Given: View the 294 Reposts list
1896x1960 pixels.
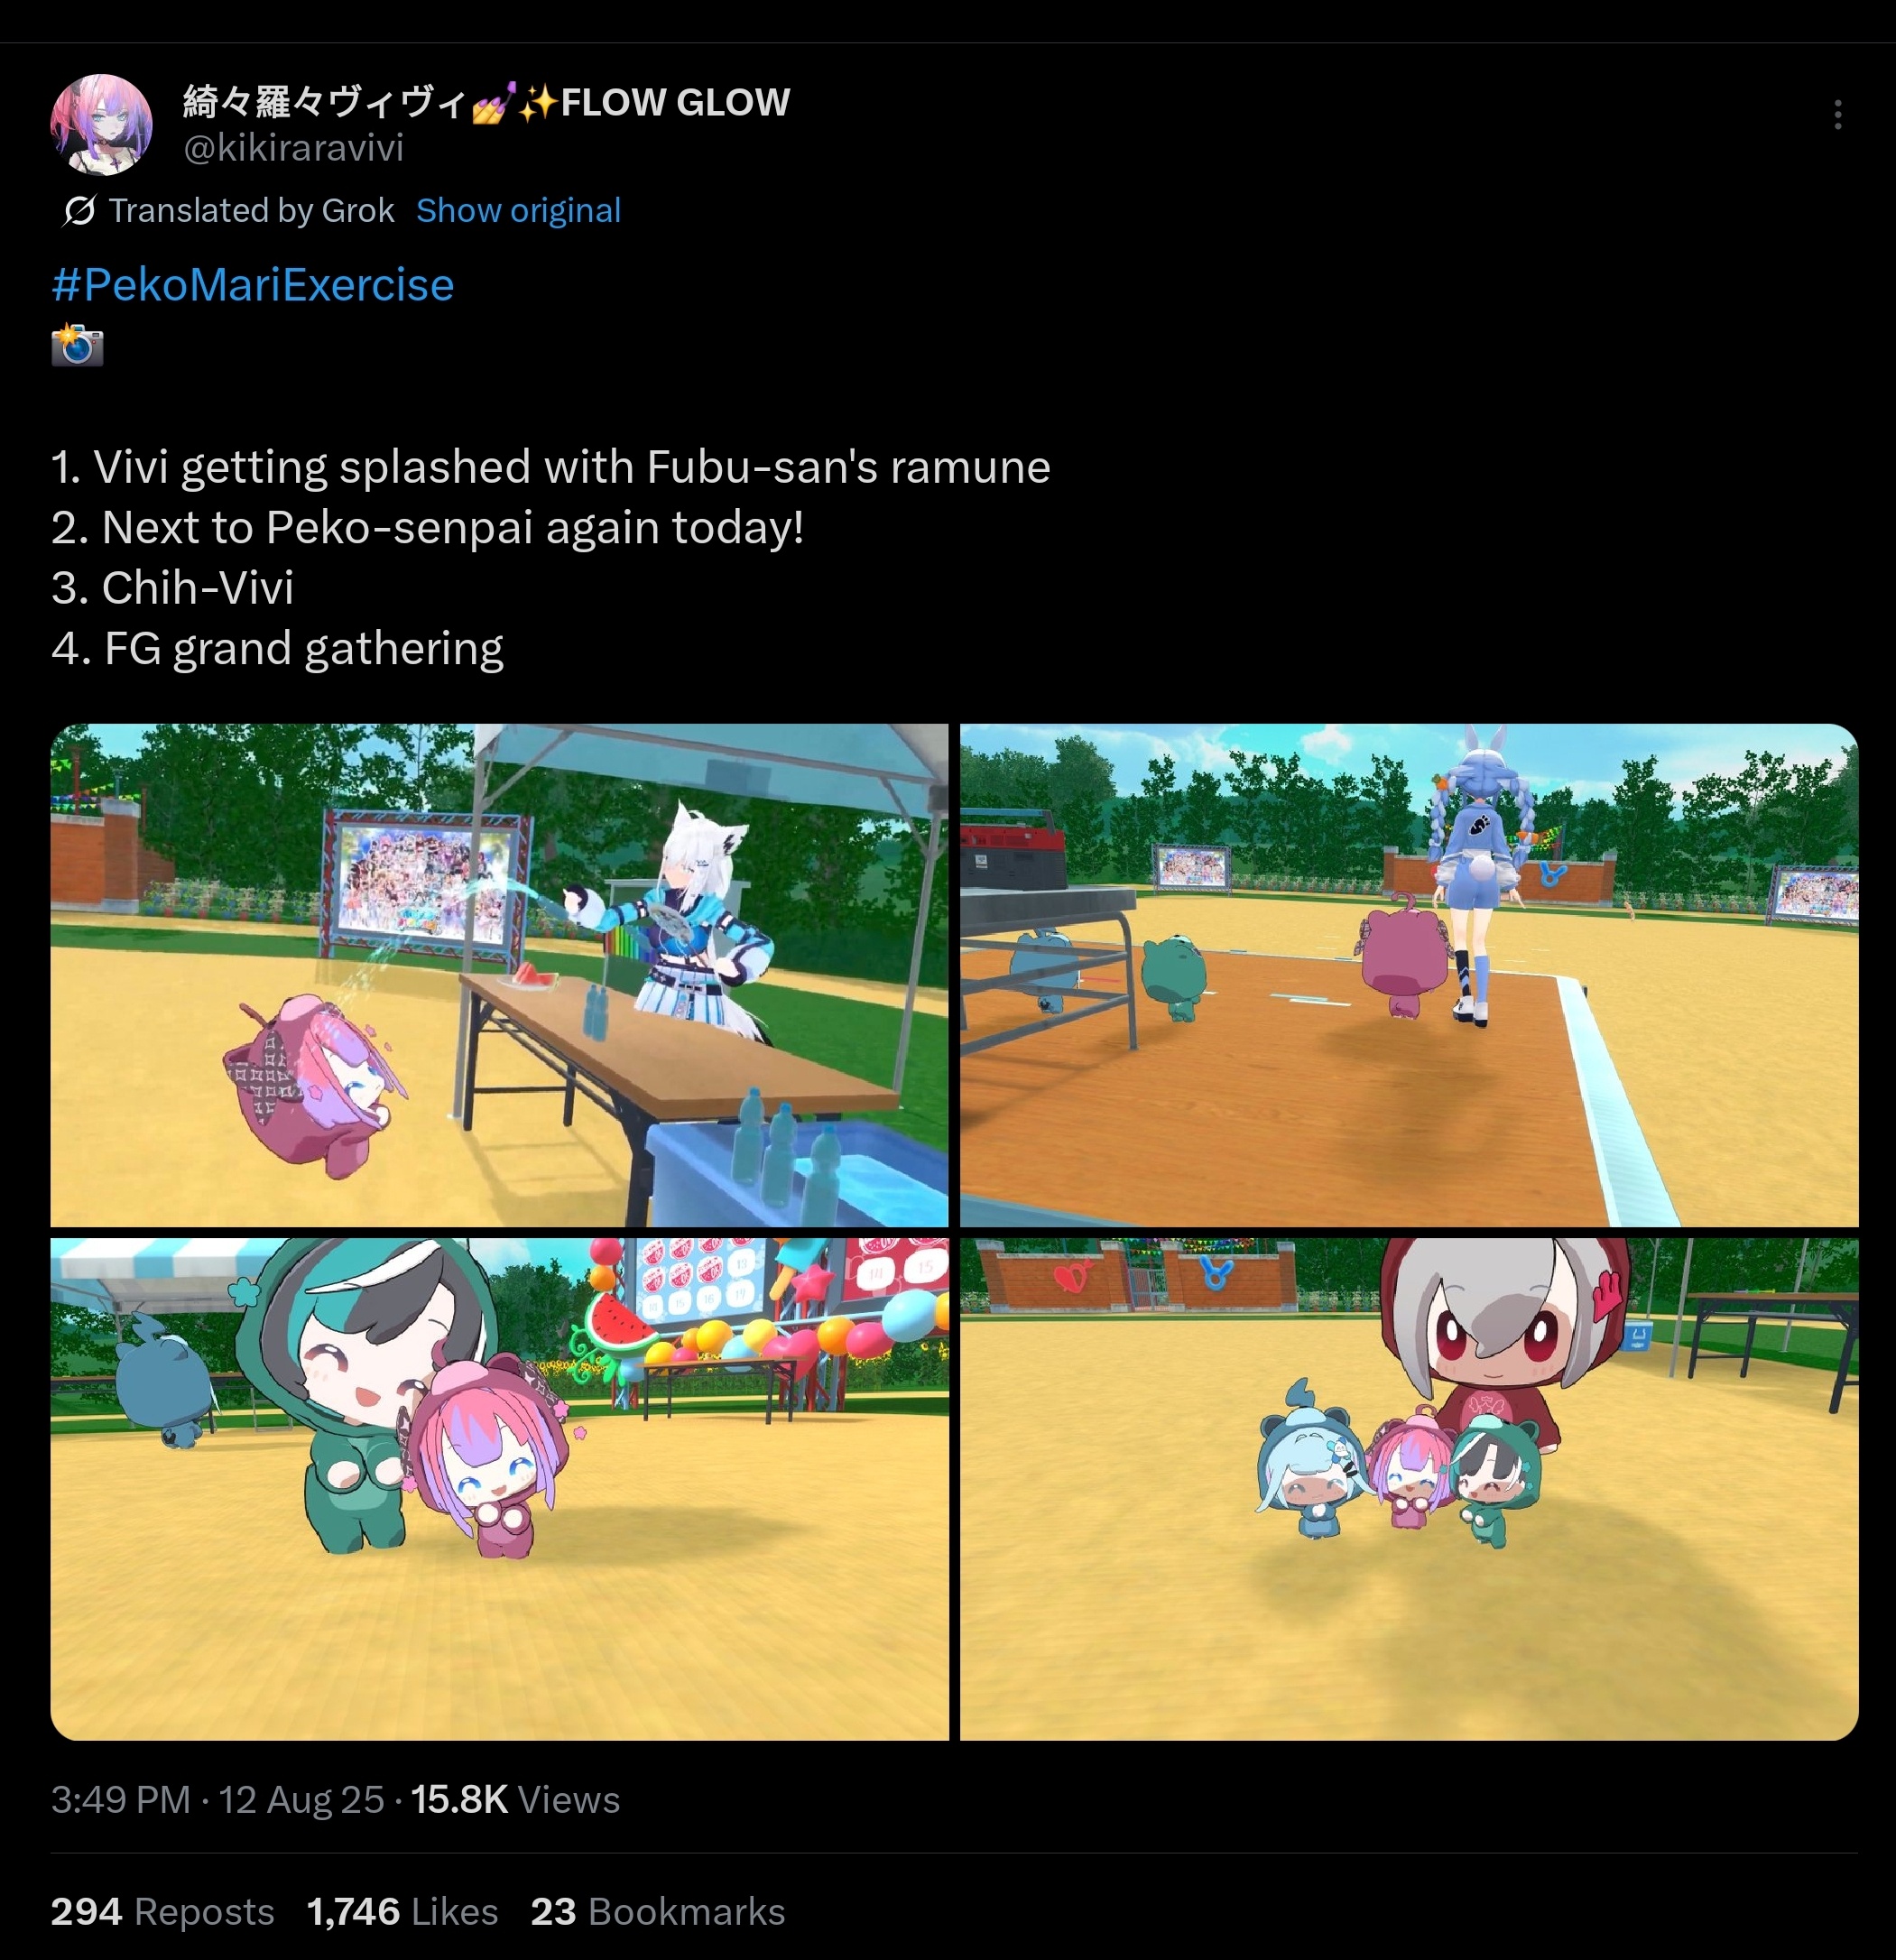Looking at the screenshot, I should [x=163, y=1911].
